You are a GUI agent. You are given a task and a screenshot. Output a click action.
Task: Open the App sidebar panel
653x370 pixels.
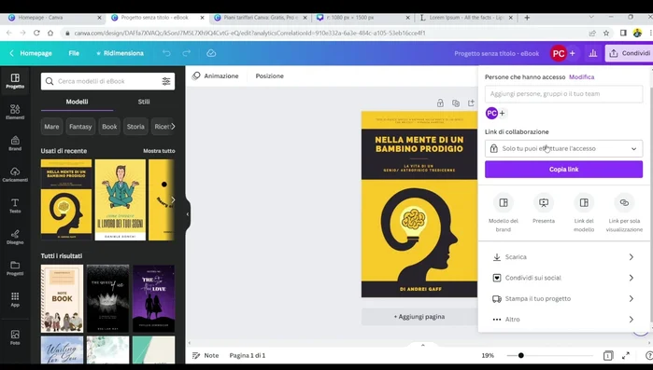[15, 299]
